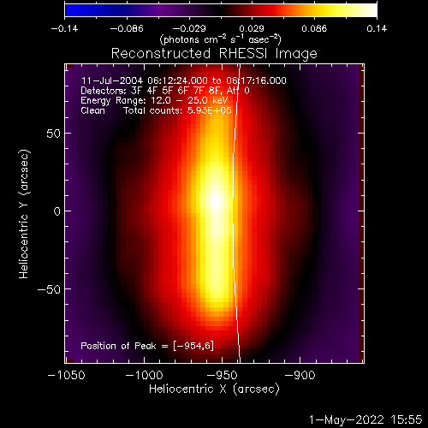This screenshot has height=428, width=428.
Task: Select the Position of Peak text label
Action: coord(147,346)
